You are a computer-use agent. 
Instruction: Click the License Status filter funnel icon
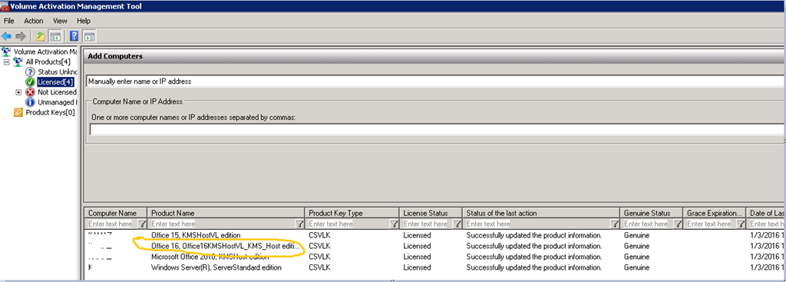pos(457,224)
